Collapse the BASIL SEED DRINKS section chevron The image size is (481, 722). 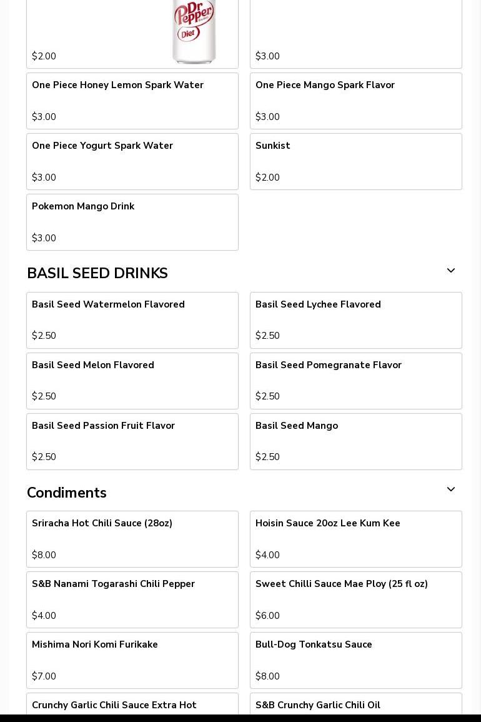click(x=450, y=271)
